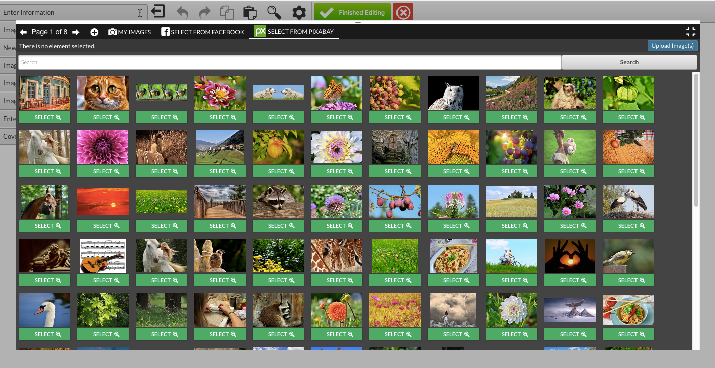Click the green lantern fruit thumbnail
Viewport: 715px width, 368px height.
(x=628, y=93)
